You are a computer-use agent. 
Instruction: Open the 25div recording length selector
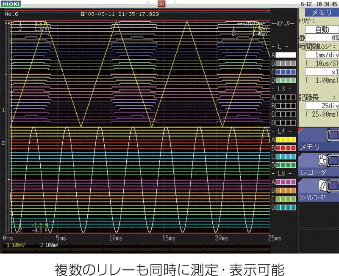322,106
